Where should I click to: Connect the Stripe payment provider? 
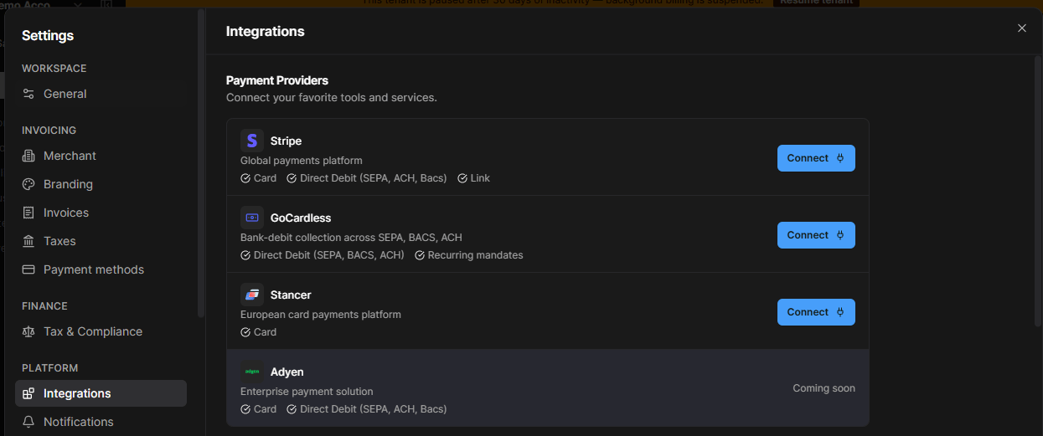pos(816,158)
